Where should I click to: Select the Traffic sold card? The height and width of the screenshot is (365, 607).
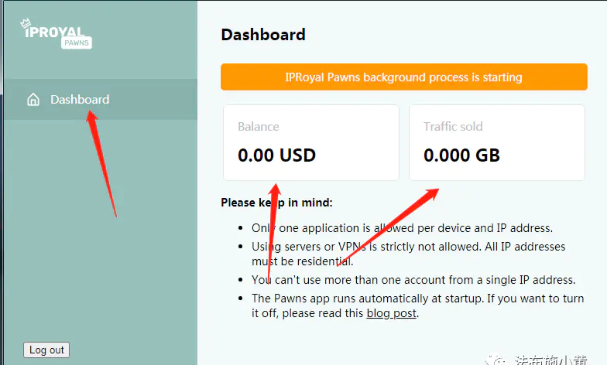[497, 142]
